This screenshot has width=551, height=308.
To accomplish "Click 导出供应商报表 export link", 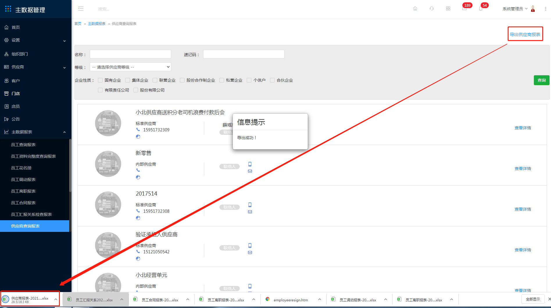I will click(x=525, y=34).
